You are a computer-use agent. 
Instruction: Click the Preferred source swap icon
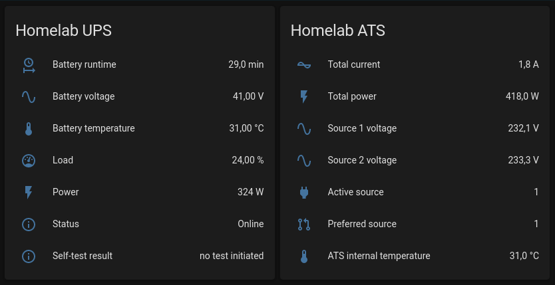304,224
